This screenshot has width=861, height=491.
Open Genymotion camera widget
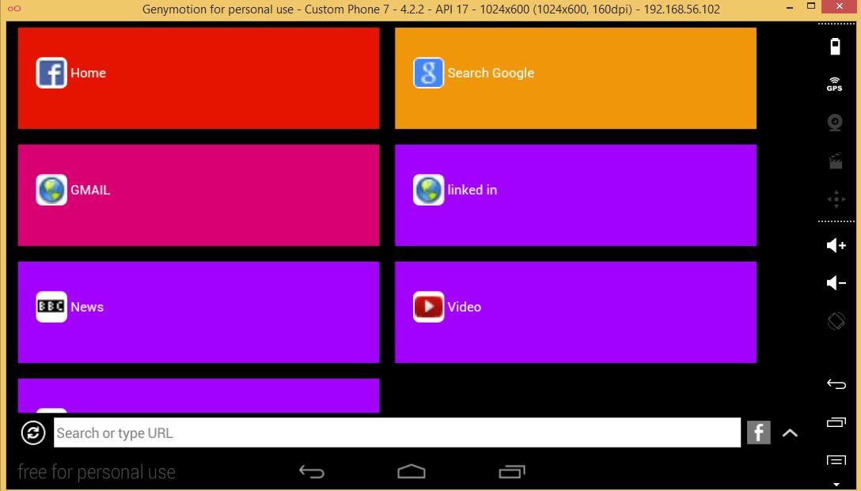(835, 123)
